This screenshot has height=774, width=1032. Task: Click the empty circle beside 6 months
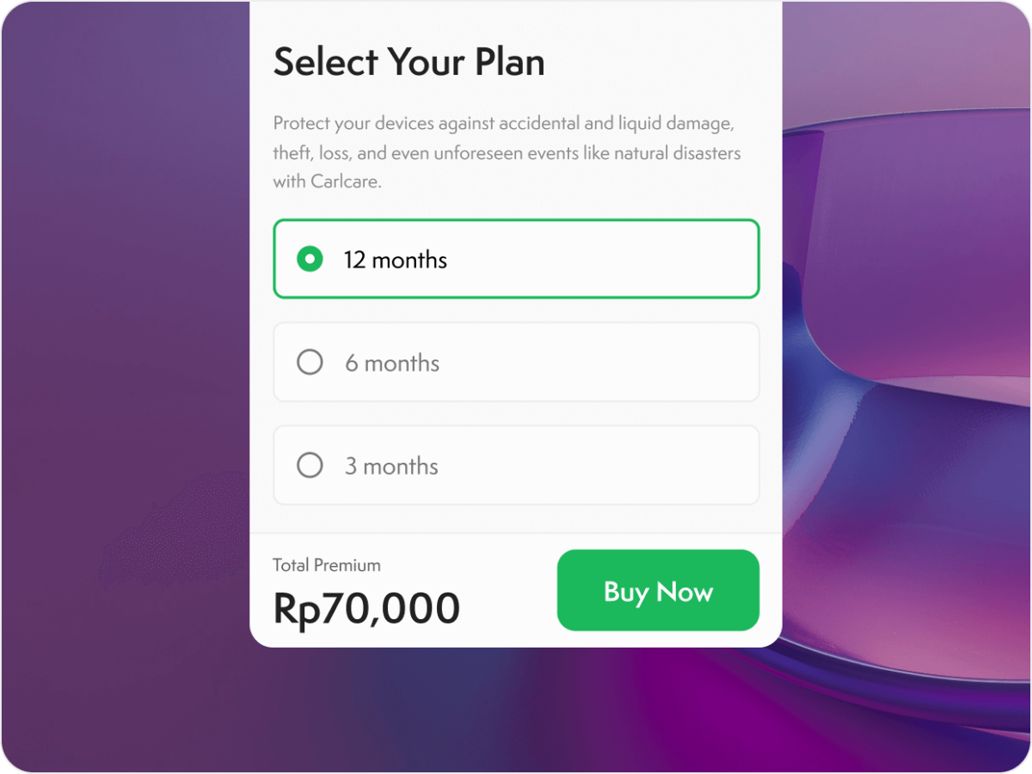pyautogui.click(x=310, y=362)
